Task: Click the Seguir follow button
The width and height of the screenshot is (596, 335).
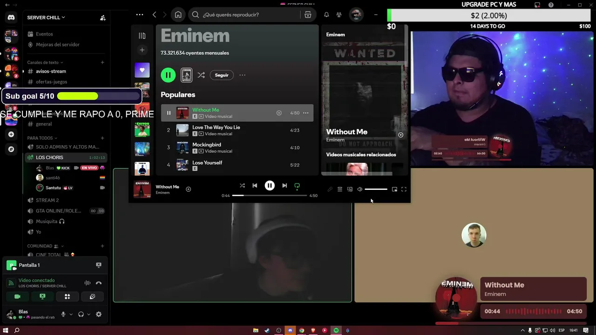Action: click(x=222, y=75)
